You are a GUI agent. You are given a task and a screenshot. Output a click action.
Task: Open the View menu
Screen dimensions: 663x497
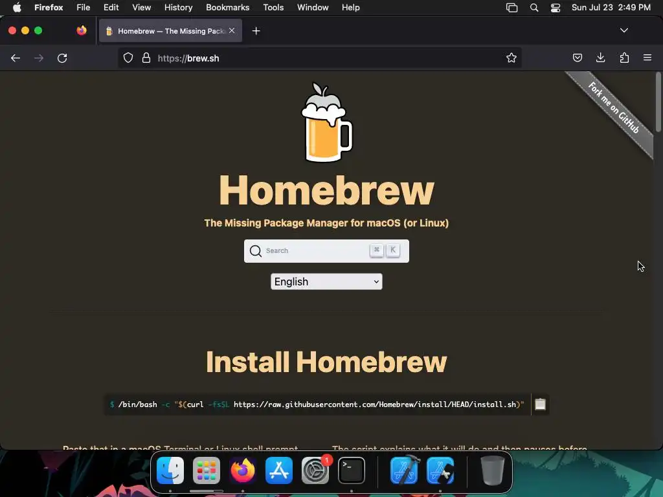(x=142, y=8)
